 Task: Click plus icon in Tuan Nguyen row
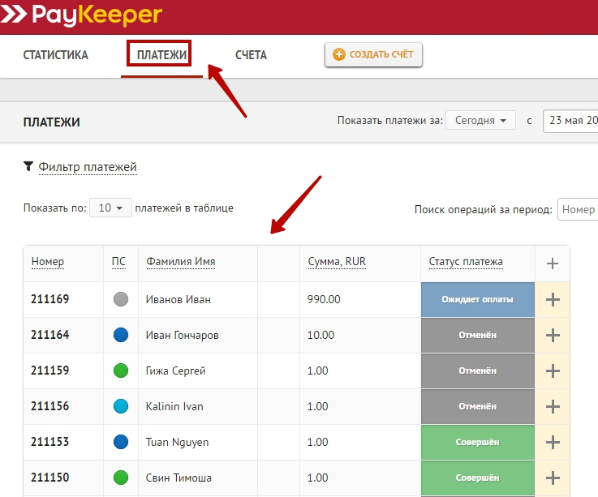553,442
